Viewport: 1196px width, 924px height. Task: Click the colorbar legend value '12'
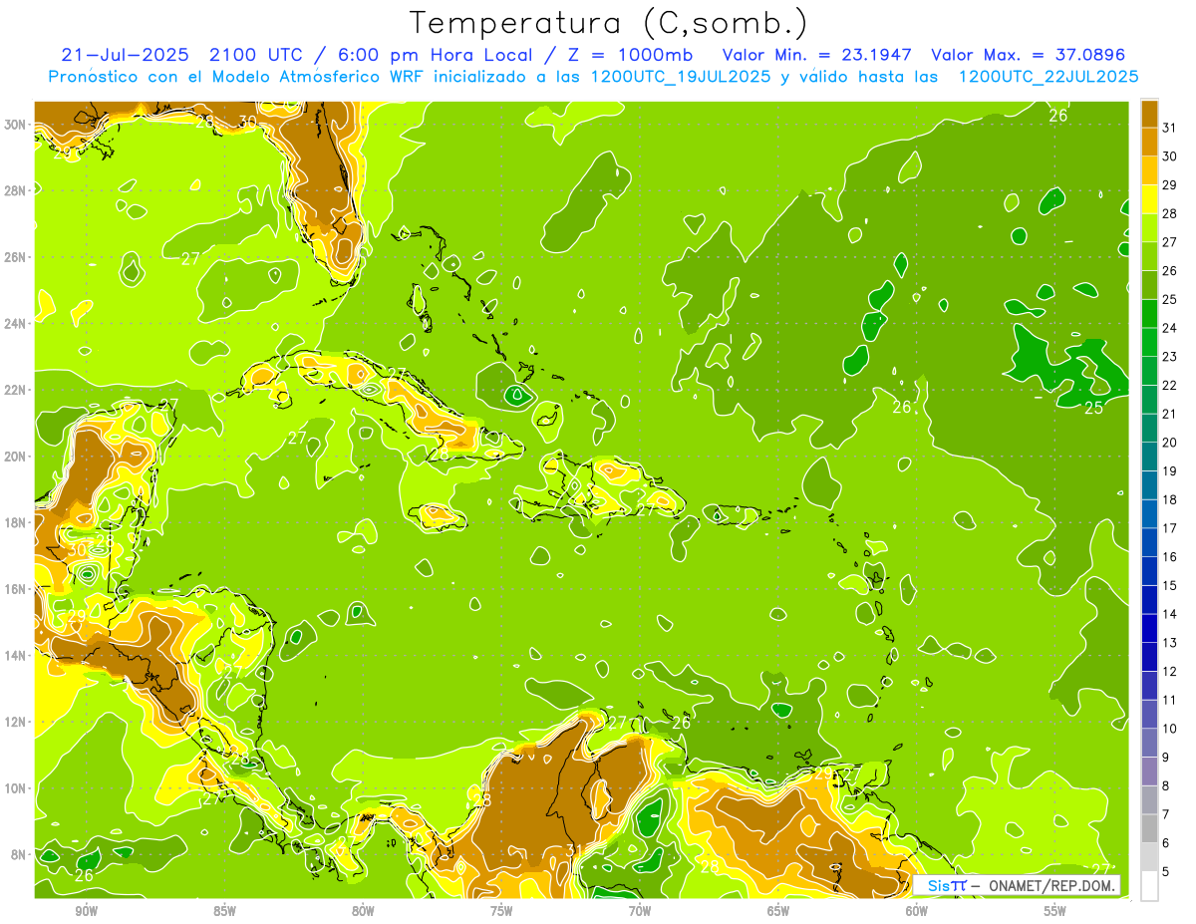(x=1170, y=672)
